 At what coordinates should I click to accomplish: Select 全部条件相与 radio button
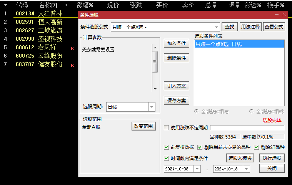coord(196,111)
